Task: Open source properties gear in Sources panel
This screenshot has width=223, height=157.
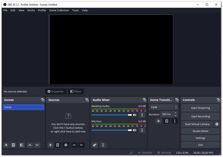Action: tap(66, 145)
